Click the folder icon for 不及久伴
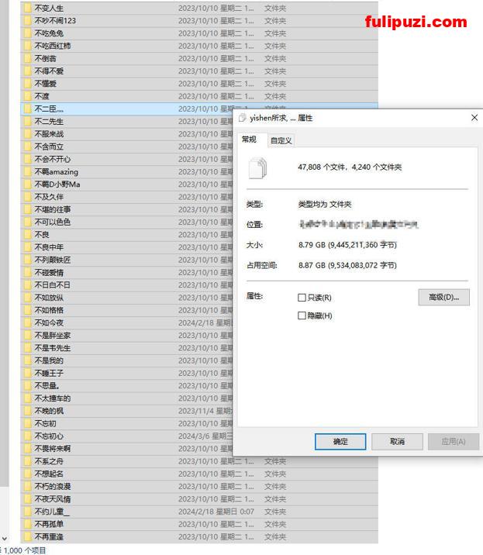Screen dimensions: 483x555 [27, 197]
